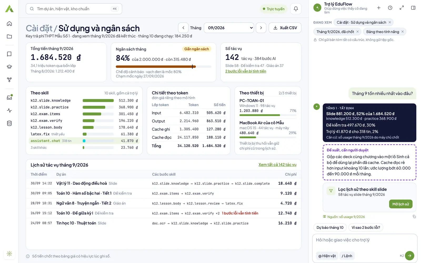Click the notification bell icon
The image size is (421, 263).
(x=296, y=9)
